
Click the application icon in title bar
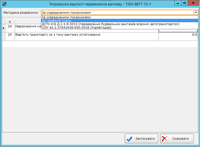click(x=4, y=4)
